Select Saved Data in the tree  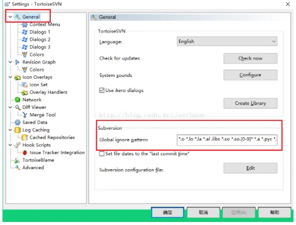click(35, 123)
